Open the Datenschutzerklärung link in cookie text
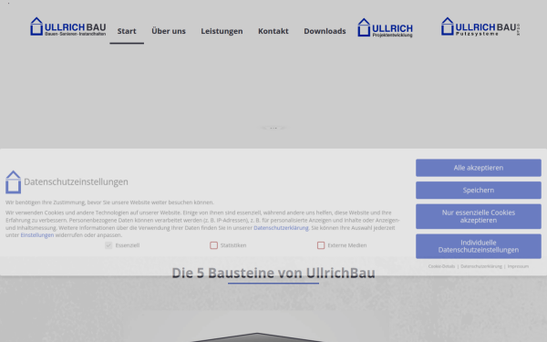 pos(281,227)
